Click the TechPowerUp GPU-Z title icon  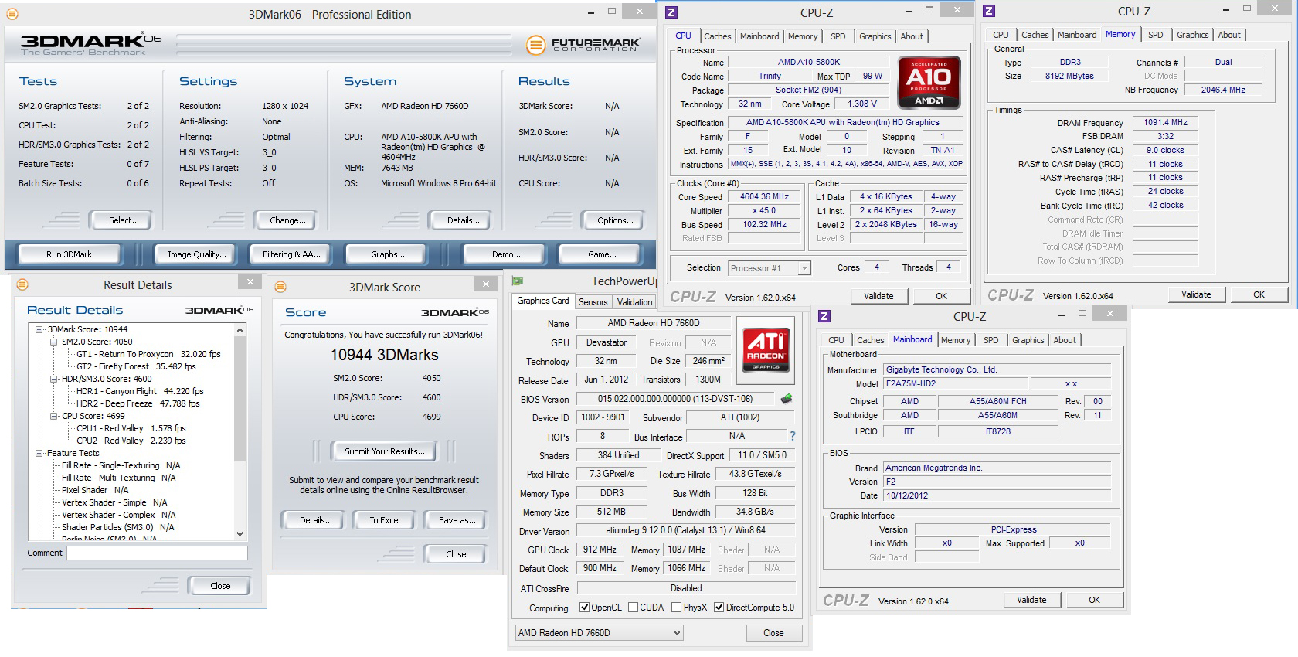(518, 281)
